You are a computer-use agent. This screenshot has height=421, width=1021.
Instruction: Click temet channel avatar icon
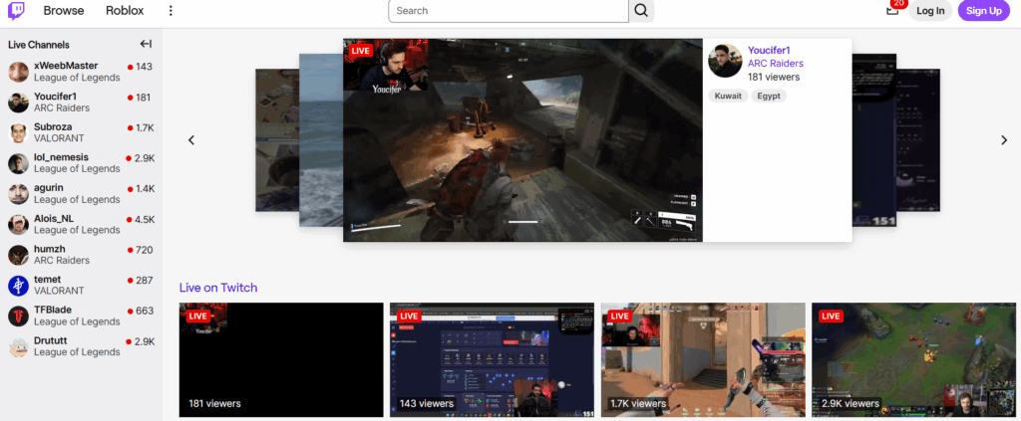(18, 286)
